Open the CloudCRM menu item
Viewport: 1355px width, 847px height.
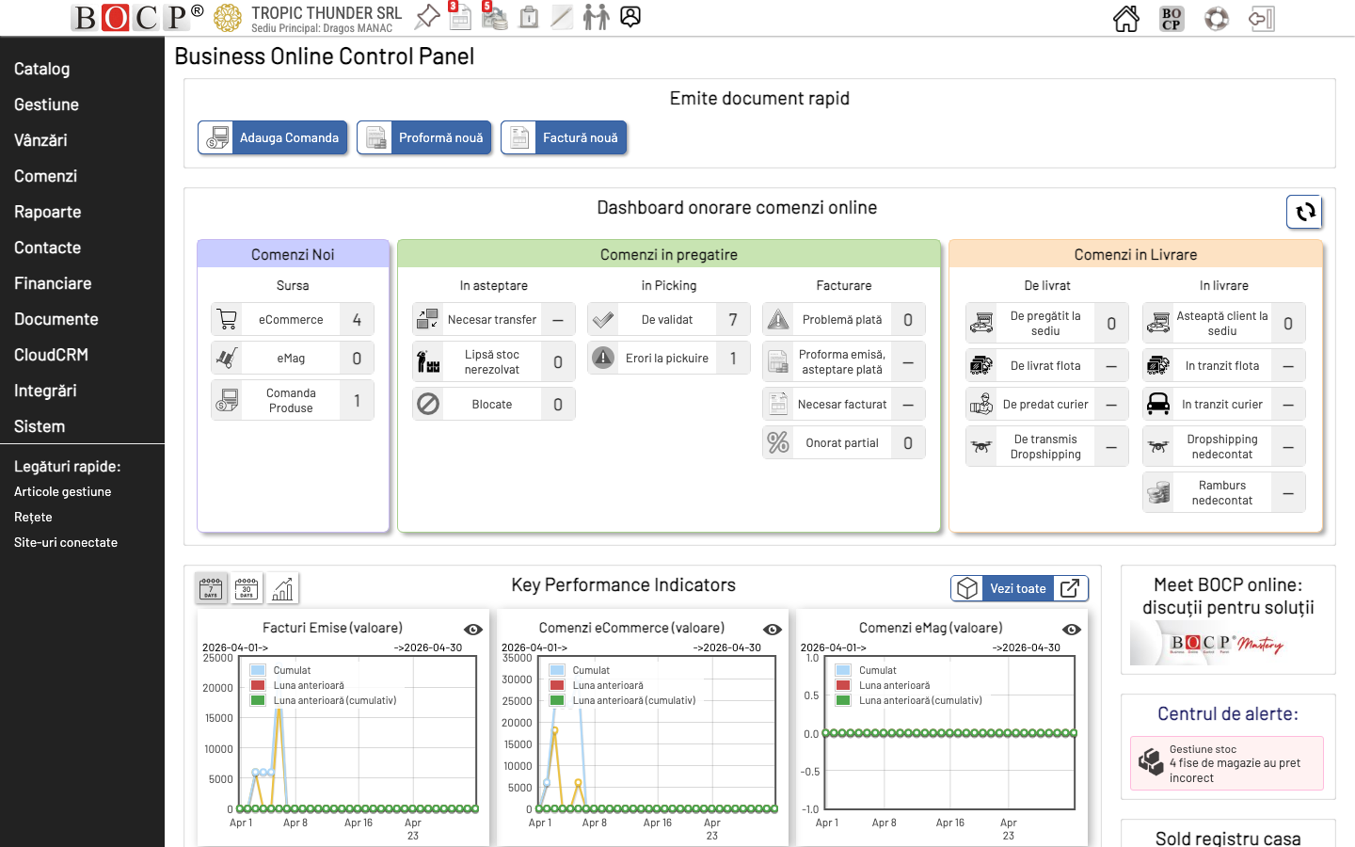click(x=51, y=355)
